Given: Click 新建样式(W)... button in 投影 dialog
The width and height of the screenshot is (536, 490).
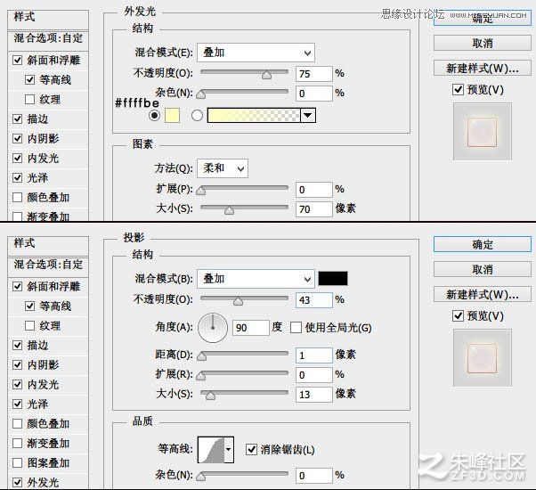Looking at the screenshot, I should [x=483, y=294].
